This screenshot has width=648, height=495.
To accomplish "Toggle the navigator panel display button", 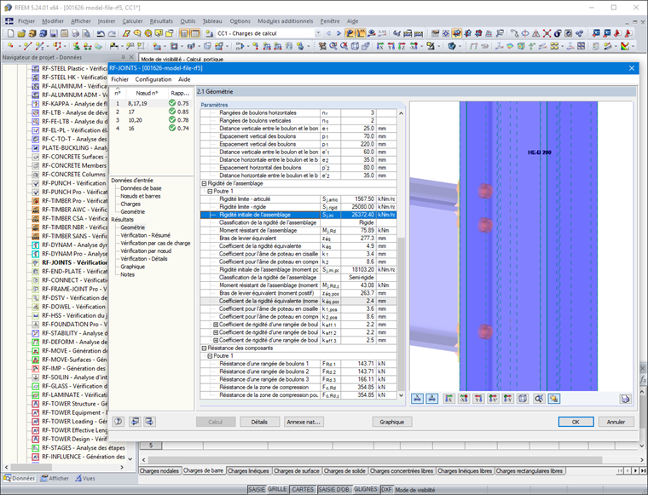I will pos(184,33).
